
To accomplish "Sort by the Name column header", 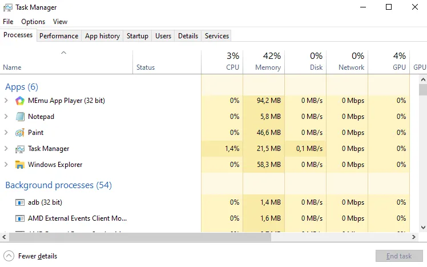I will [66, 62].
